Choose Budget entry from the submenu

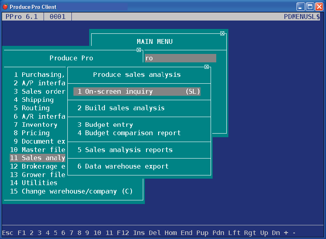click(x=105, y=125)
